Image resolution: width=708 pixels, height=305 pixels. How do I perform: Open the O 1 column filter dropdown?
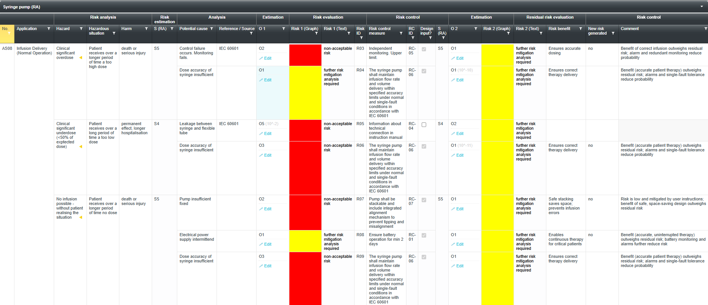coord(284,29)
